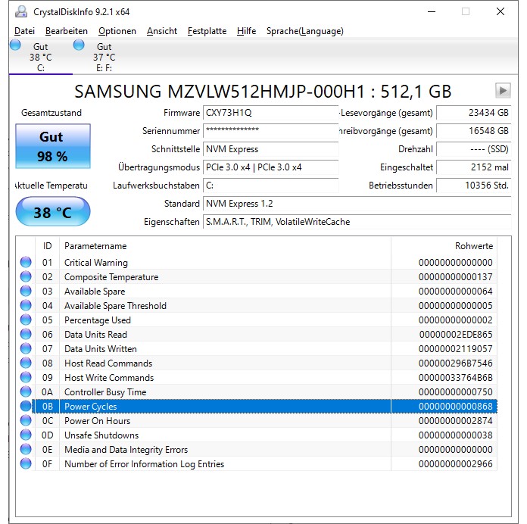
Task: Click the Schnittstelle field NVM Express
Action: 270,149
